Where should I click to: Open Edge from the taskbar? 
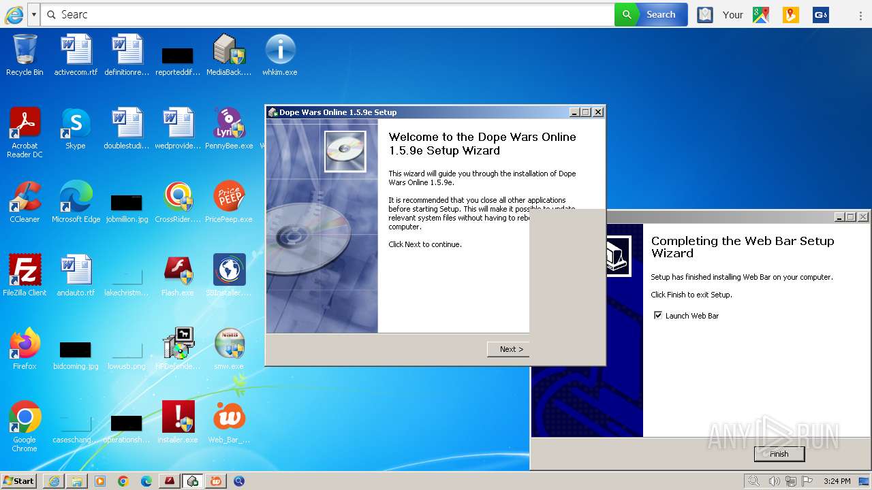tap(146, 481)
